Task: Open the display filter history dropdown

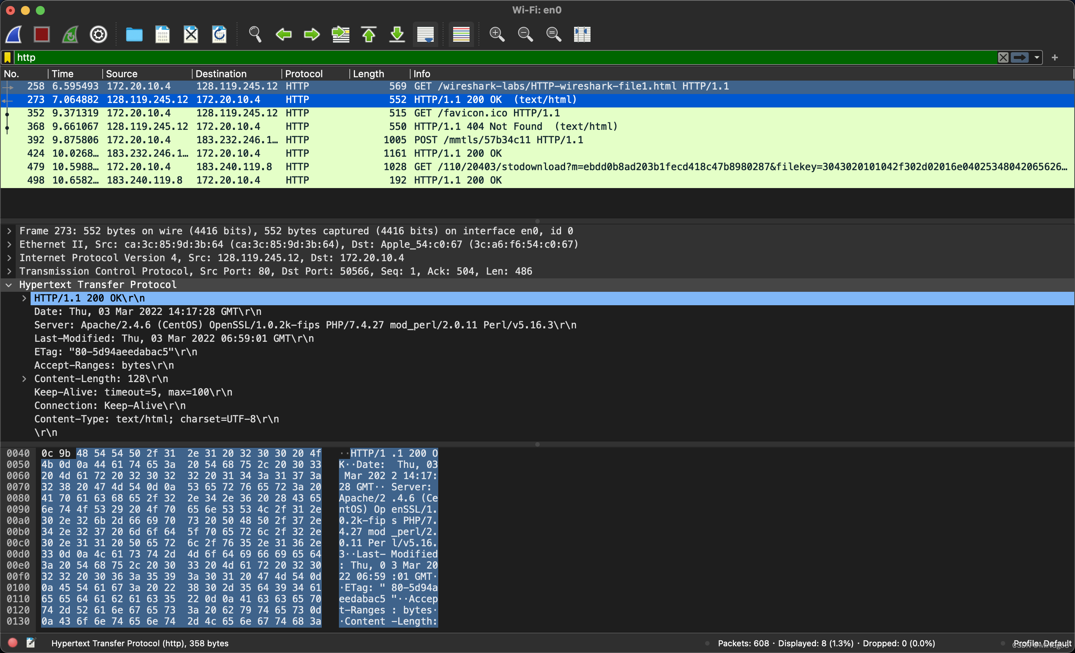Action: point(1037,57)
